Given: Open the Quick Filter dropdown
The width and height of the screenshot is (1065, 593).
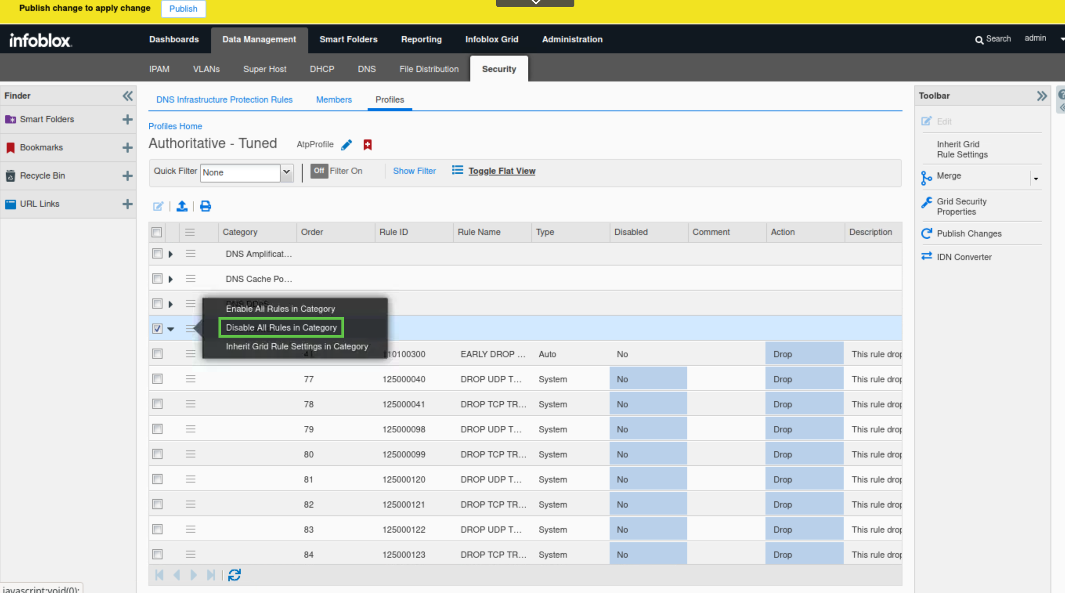Looking at the screenshot, I should (287, 172).
